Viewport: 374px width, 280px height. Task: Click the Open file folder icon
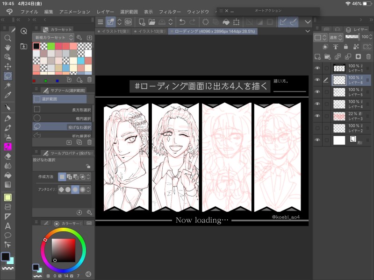(x=151, y=22)
